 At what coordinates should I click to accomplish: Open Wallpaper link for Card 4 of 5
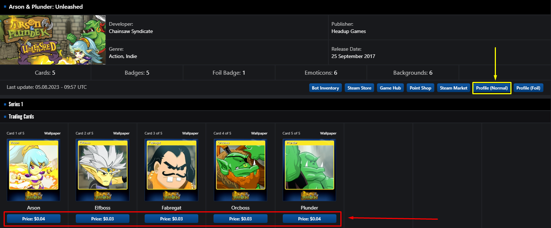[259, 133]
